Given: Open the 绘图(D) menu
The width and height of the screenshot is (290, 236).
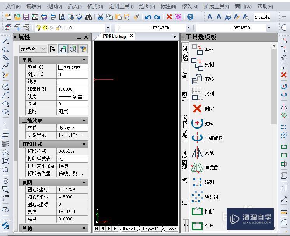Looking at the screenshot, I should (147, 7).
